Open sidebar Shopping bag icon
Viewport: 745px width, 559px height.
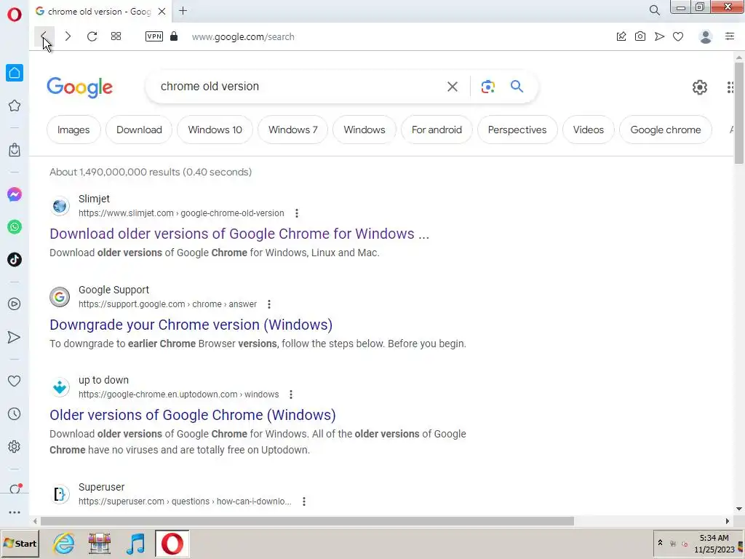coord(15,150)
